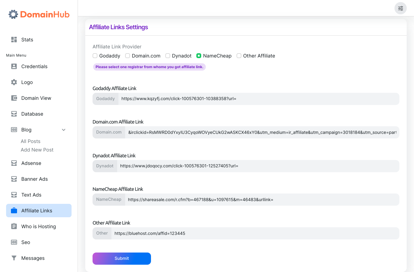Image resolution: width=414 pixels, height=272 pixels.
Task: Collapse the Blog submenu chevron
Action: 64,130
